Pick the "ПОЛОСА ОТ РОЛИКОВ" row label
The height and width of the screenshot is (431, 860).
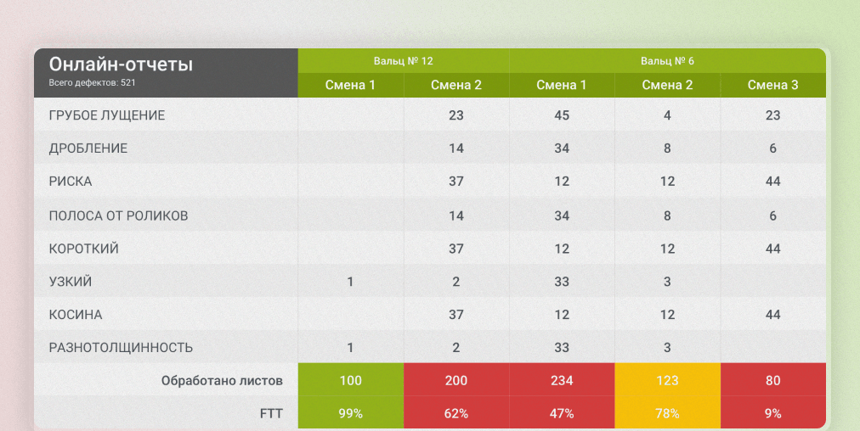tap(118, 215)
